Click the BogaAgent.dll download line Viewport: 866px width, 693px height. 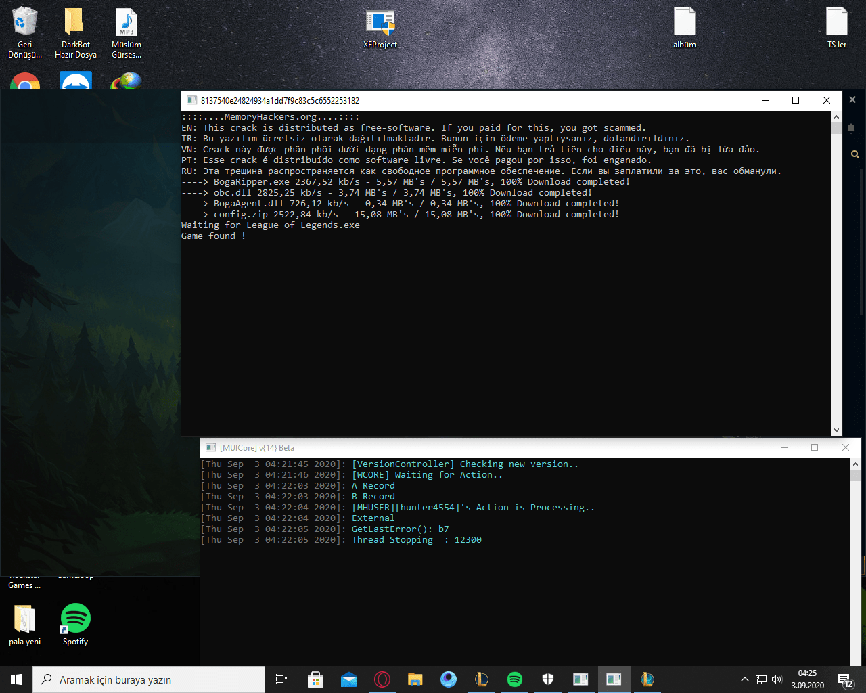tap(401, 204)
